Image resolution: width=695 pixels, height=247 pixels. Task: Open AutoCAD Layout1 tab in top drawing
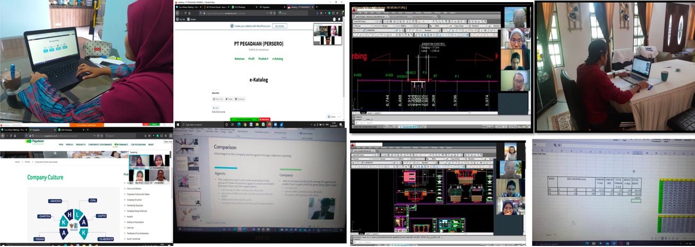click(x=370, y=113)
